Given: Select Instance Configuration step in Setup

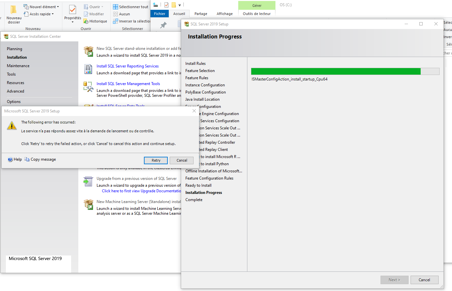Looking at the screenshot, I should 205,85.
